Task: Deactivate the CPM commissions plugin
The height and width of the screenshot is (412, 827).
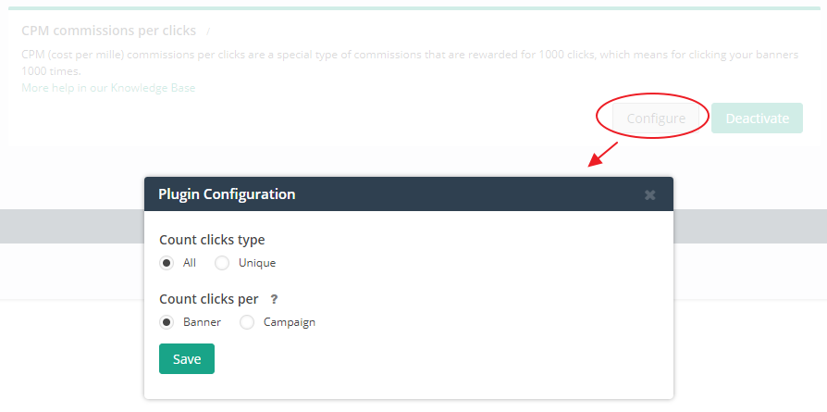Action: click(757, 118)
